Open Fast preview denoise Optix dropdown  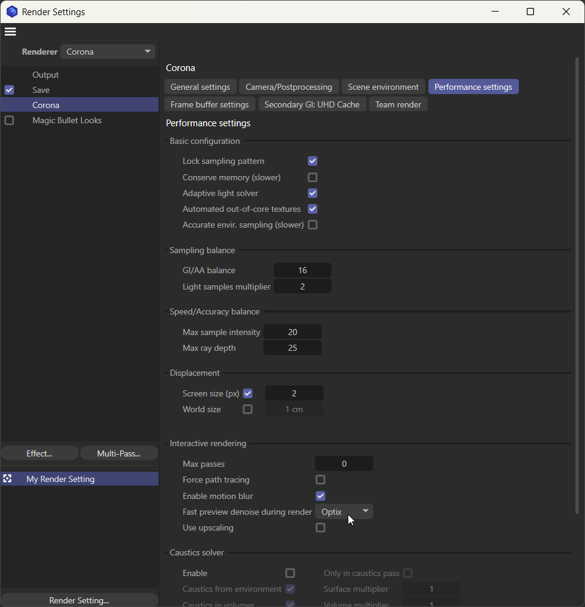click(x=344, y=512)
